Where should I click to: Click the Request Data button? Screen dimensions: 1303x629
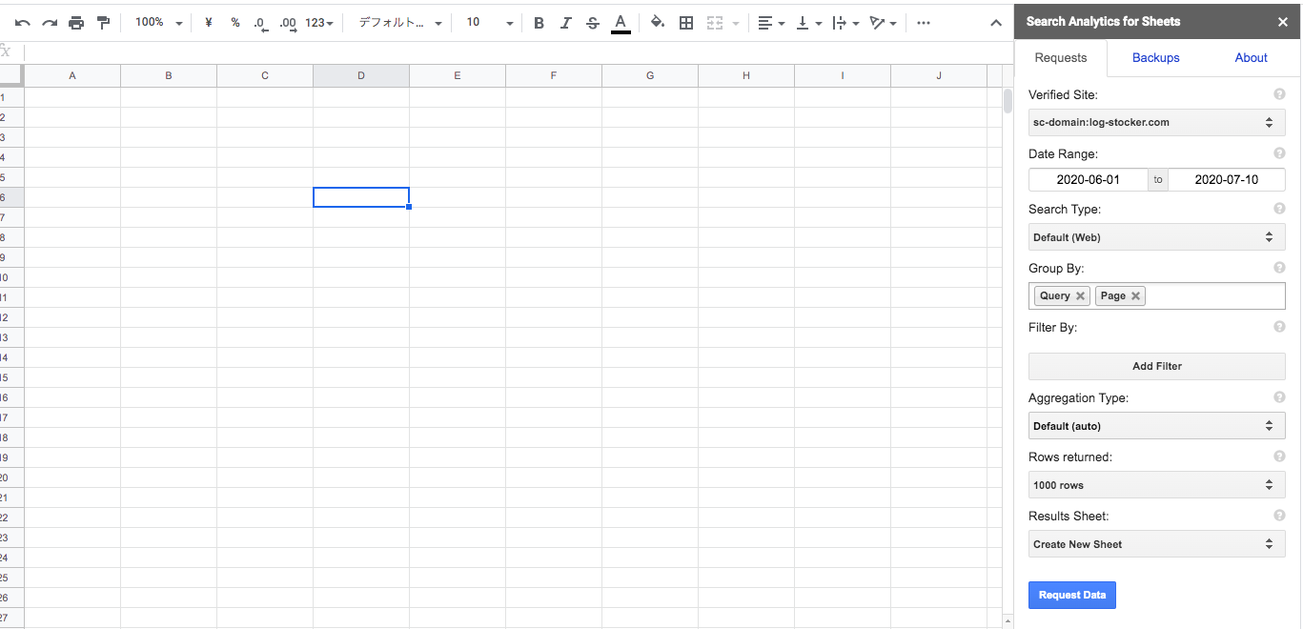pos(1072,595)
